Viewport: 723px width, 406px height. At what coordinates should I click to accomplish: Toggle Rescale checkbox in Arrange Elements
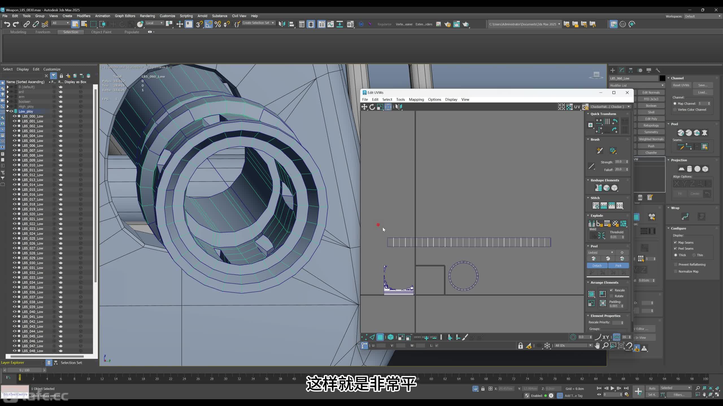(x=611, y=290)
